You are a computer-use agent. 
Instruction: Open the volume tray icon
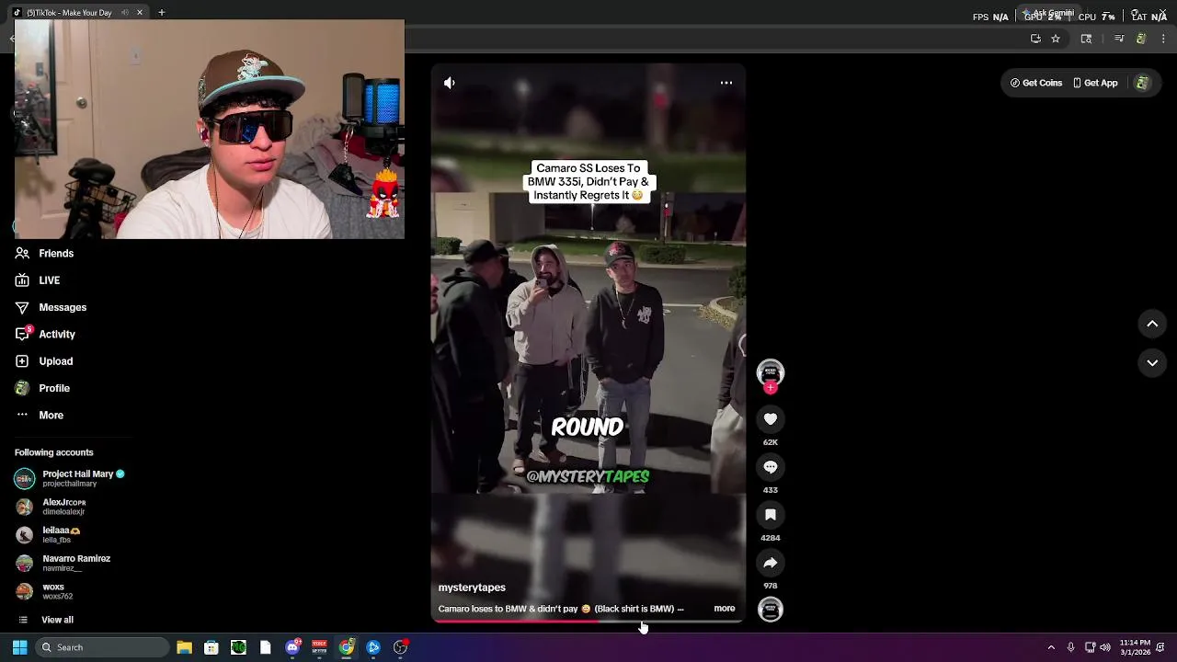(x=1105, y=647)
